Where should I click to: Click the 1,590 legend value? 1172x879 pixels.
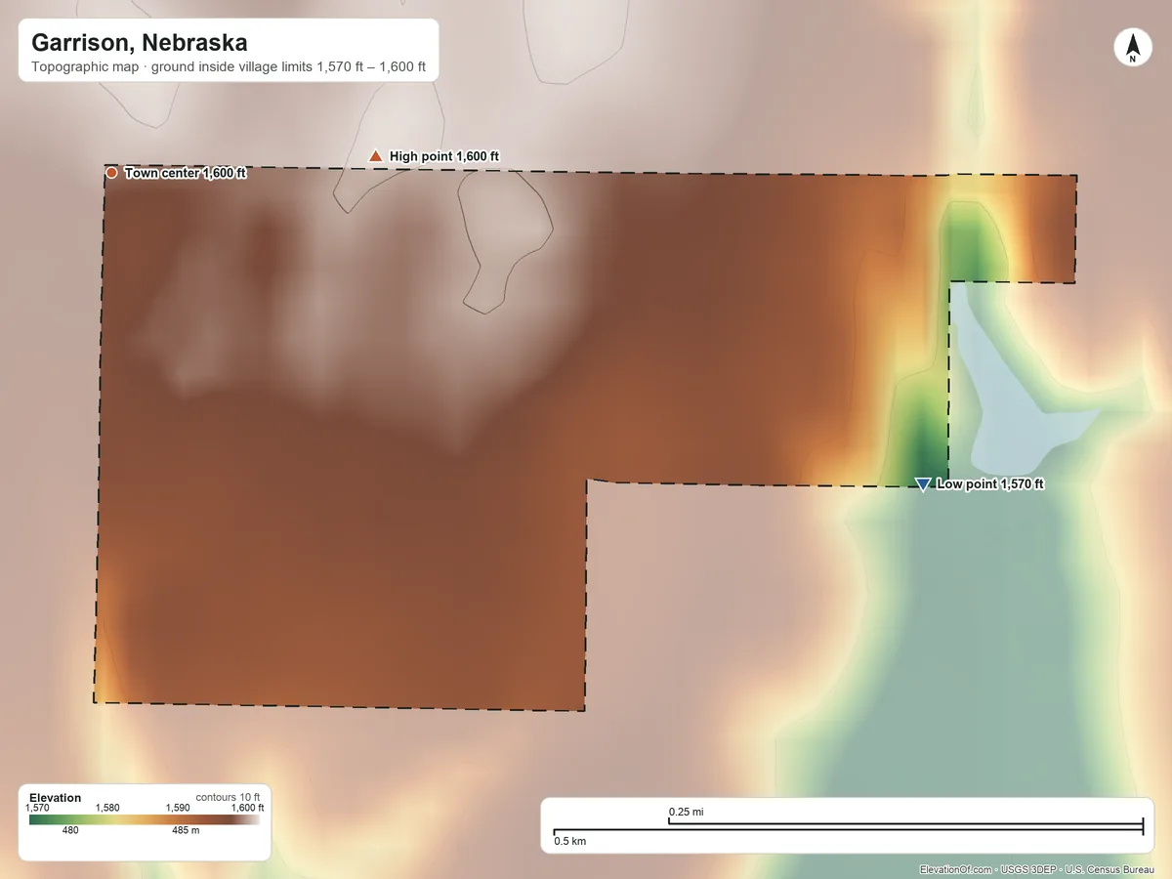tap(177, 808)
